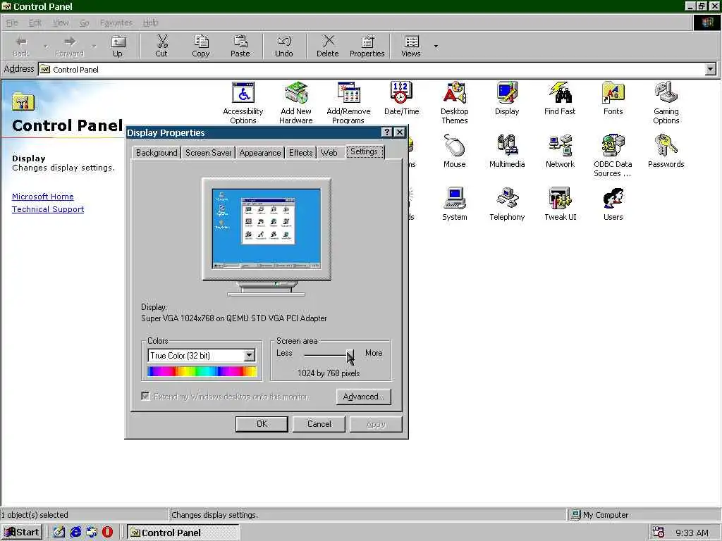Open the Fonts folder icon
Screen dimensions: 722x541
pyautogui.click(x=613, y=98)
